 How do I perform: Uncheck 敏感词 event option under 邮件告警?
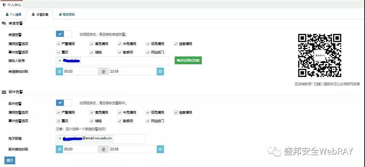[x=120, y=121]
